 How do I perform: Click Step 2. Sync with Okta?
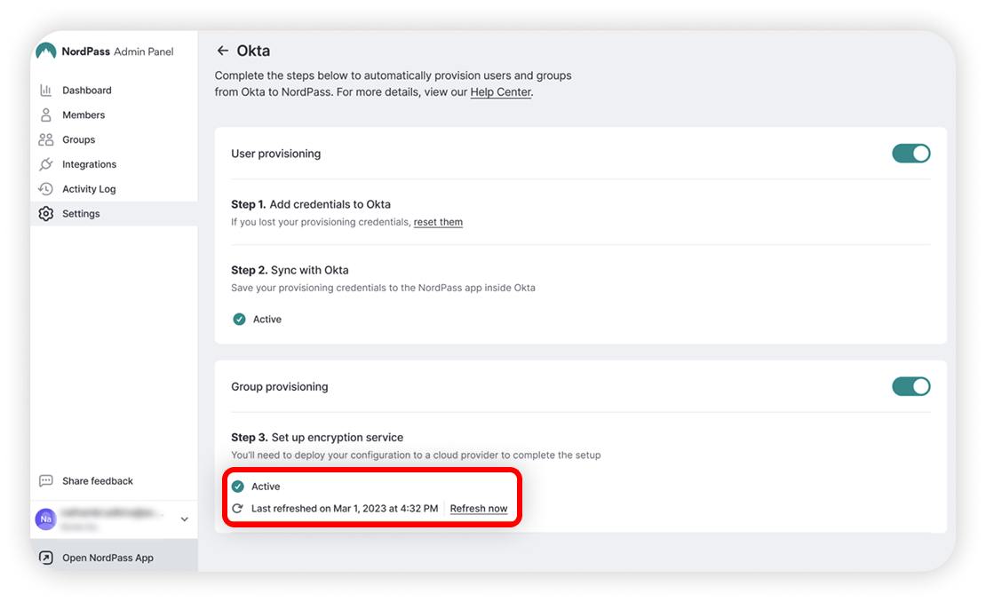[x=290, y=270]
